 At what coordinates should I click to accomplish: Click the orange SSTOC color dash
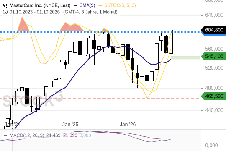point(100,5)
